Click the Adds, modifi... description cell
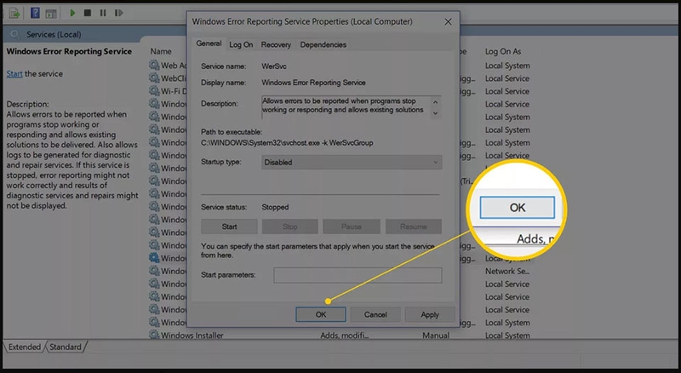Screen dimensions: 681x373 (x=345, y=336)
